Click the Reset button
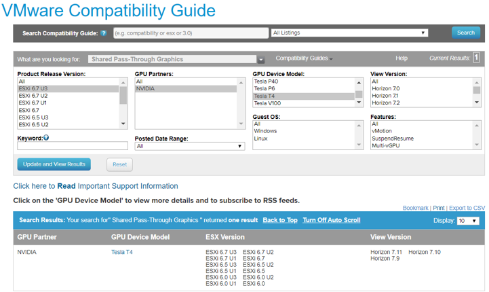489x292 pixels. click(x=119, y=164)
